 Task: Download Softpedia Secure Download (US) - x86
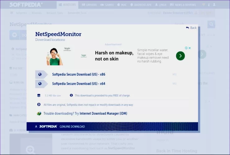(79, 74)
